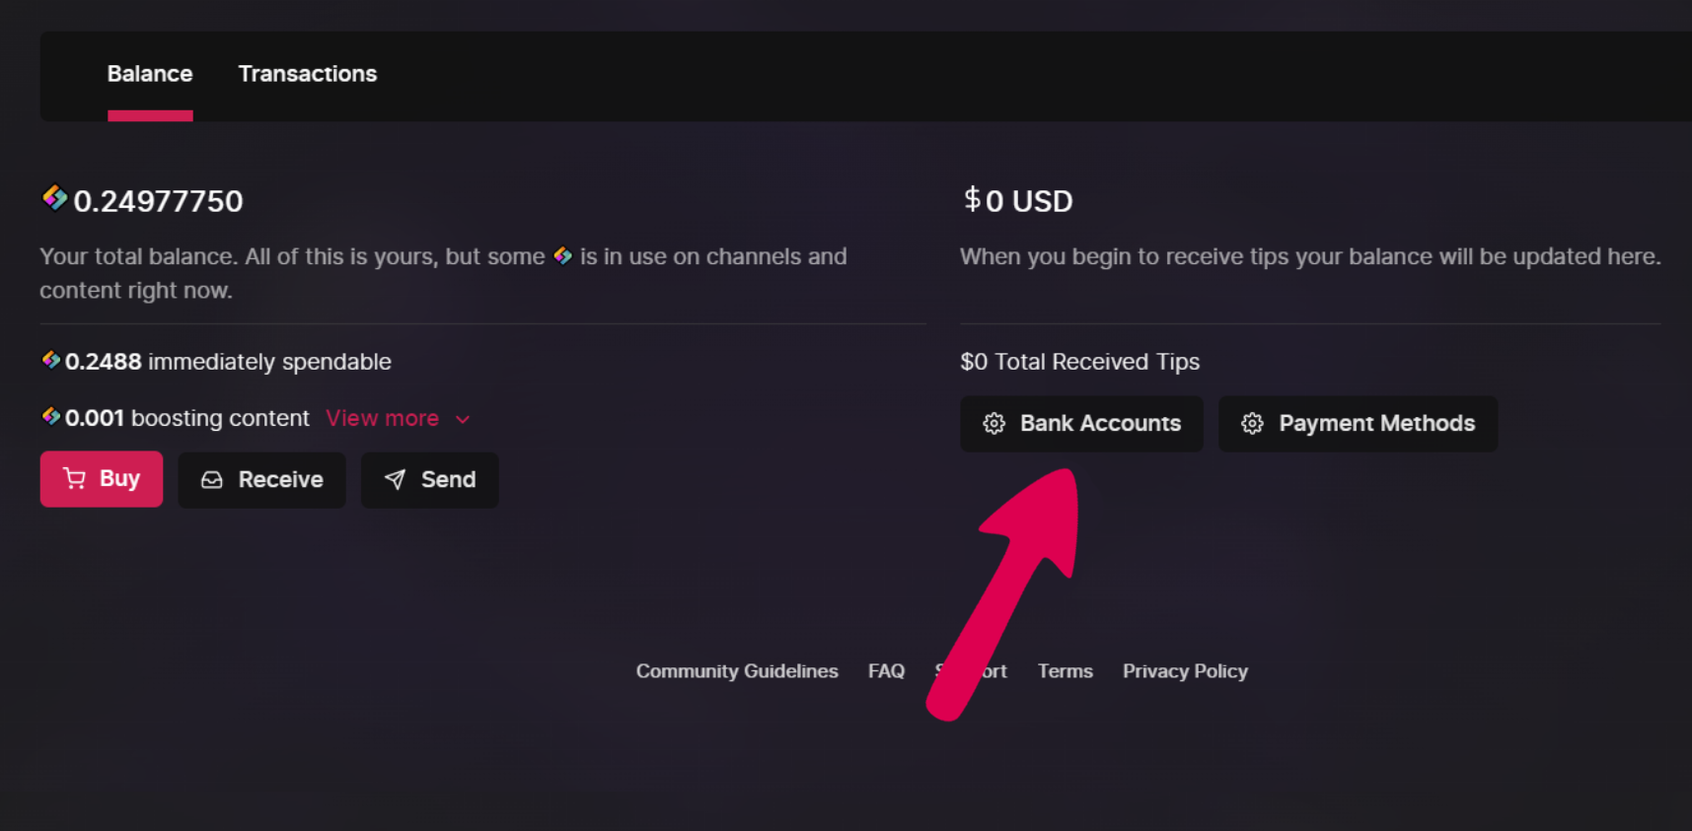The image size is (1692, 831).
Task: Switch to the Balance tab
Action: tap(150, 74)
